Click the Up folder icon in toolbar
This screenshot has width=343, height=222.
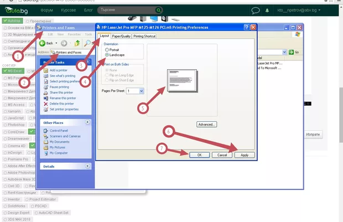[77, 43]
